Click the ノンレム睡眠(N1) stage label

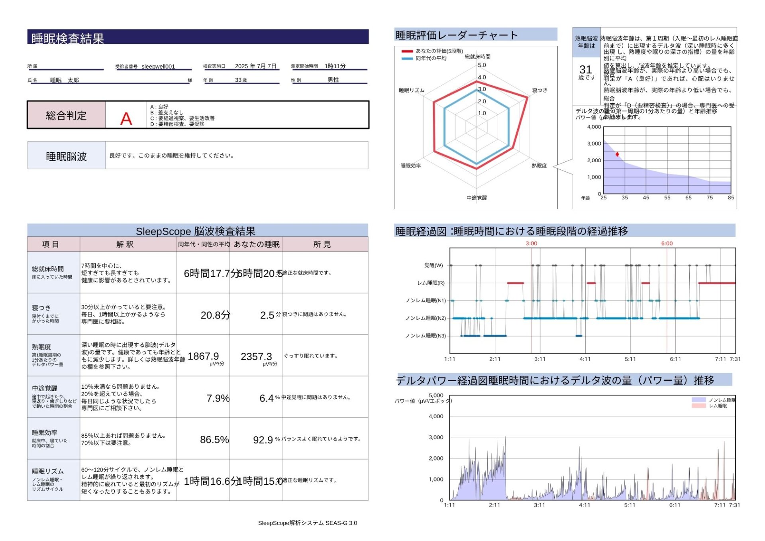coord(426,300)
